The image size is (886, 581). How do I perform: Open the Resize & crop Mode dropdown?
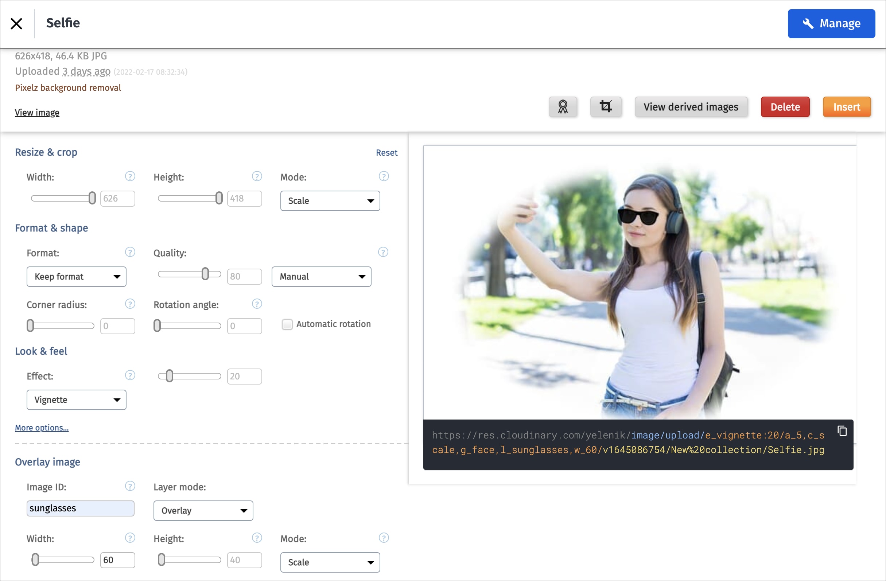point(330,201)
